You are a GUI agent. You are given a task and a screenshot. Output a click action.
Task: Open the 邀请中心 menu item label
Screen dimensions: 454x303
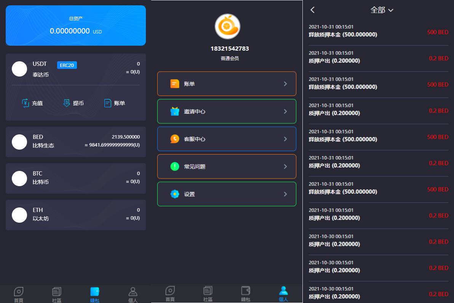(x=195, y=112)
